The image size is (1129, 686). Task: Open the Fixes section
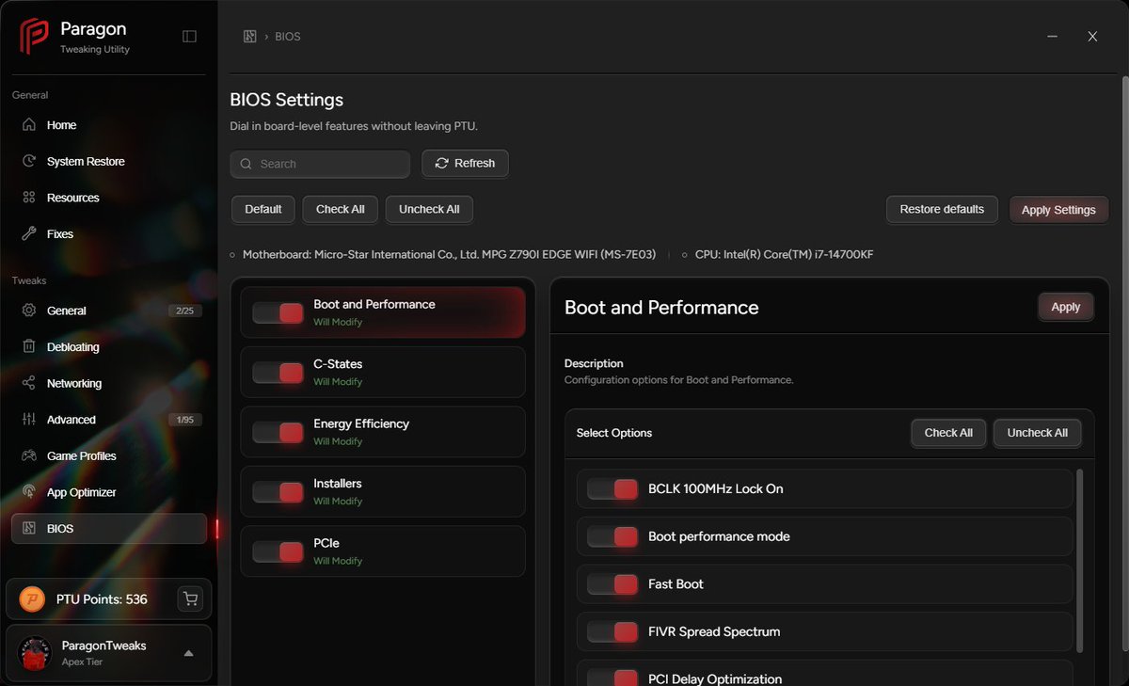point(109,234)
